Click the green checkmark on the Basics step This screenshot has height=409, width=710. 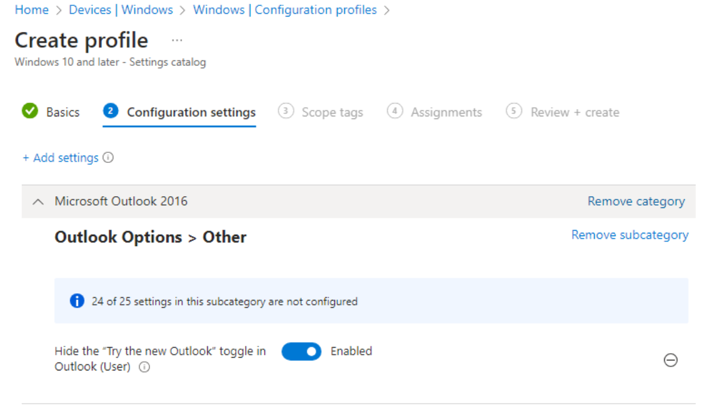29,111
